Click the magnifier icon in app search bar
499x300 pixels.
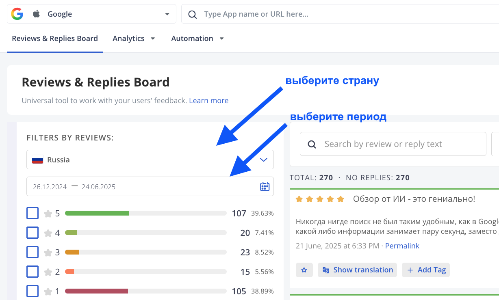pyautogui.click(x=193, y=14)
